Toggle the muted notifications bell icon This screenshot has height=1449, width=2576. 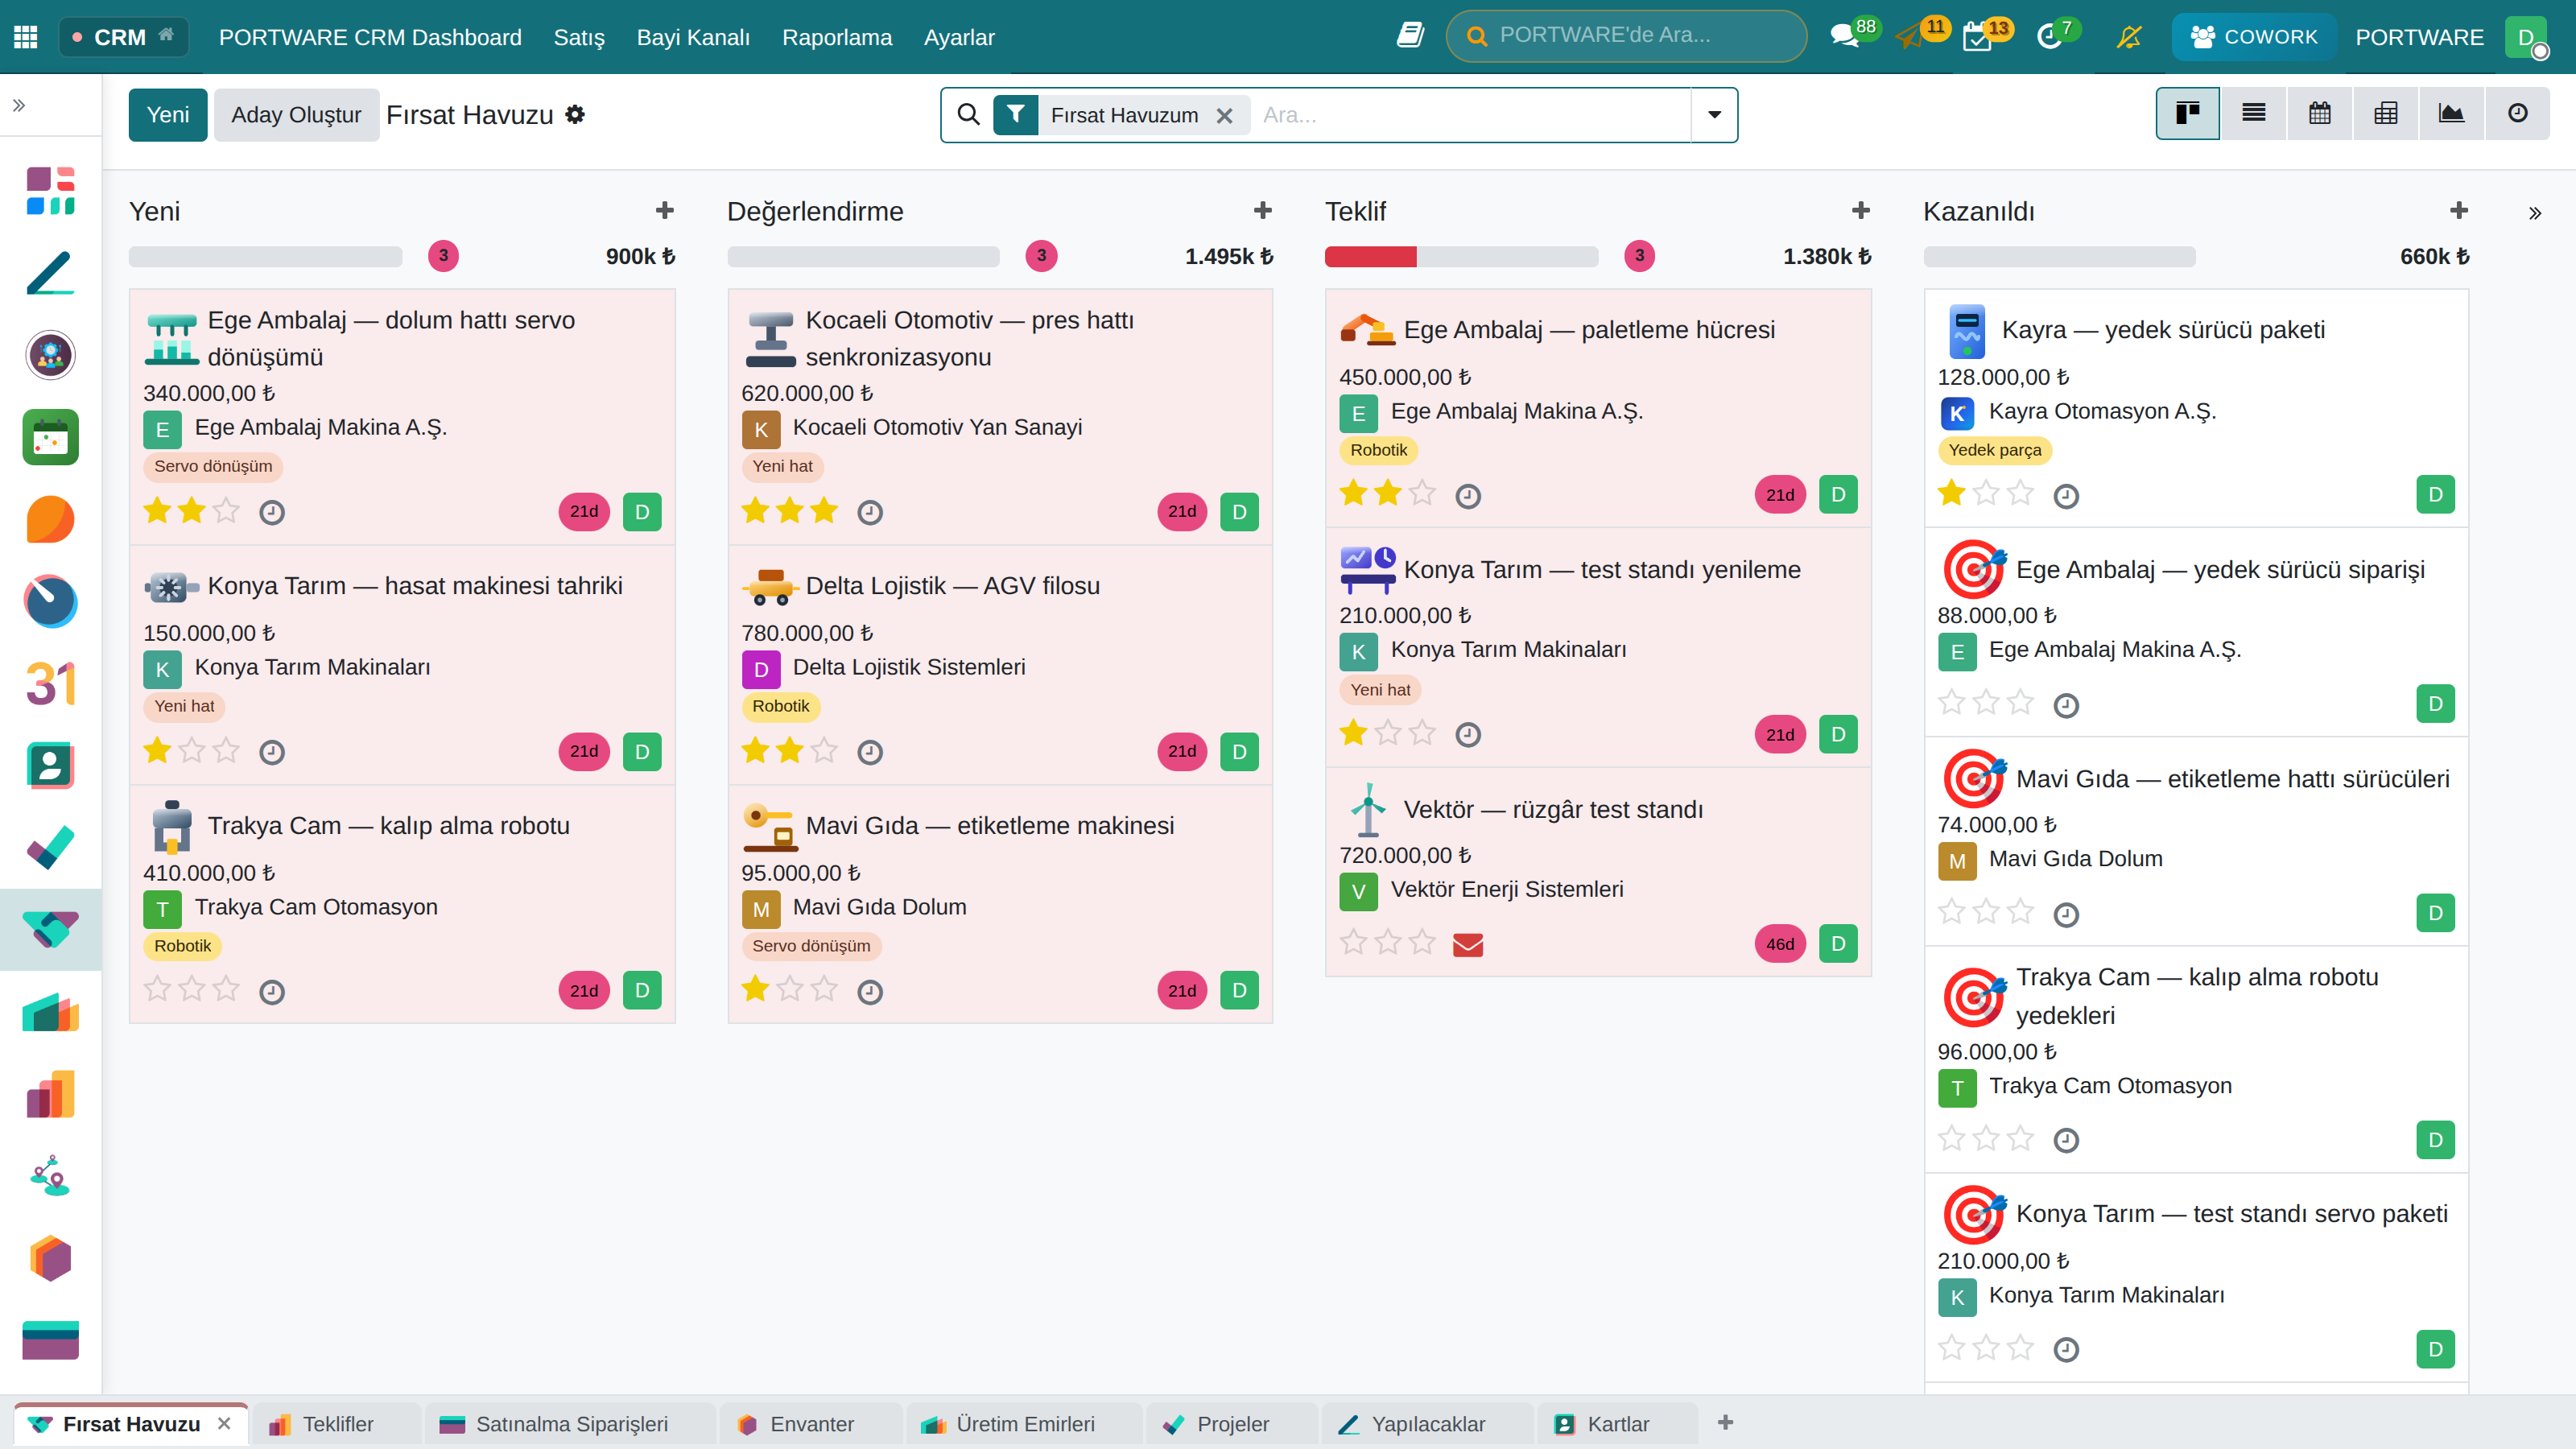(2129, 37)
